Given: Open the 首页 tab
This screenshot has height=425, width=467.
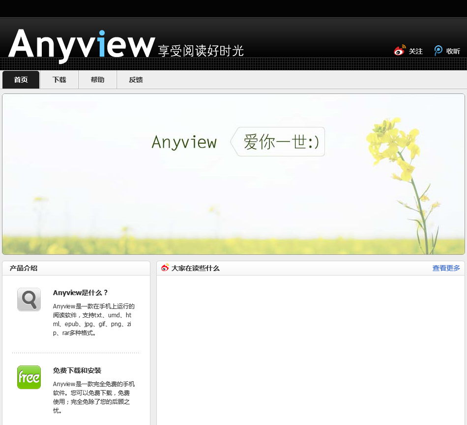Looking at the screenshot, I should coord(21,80).
